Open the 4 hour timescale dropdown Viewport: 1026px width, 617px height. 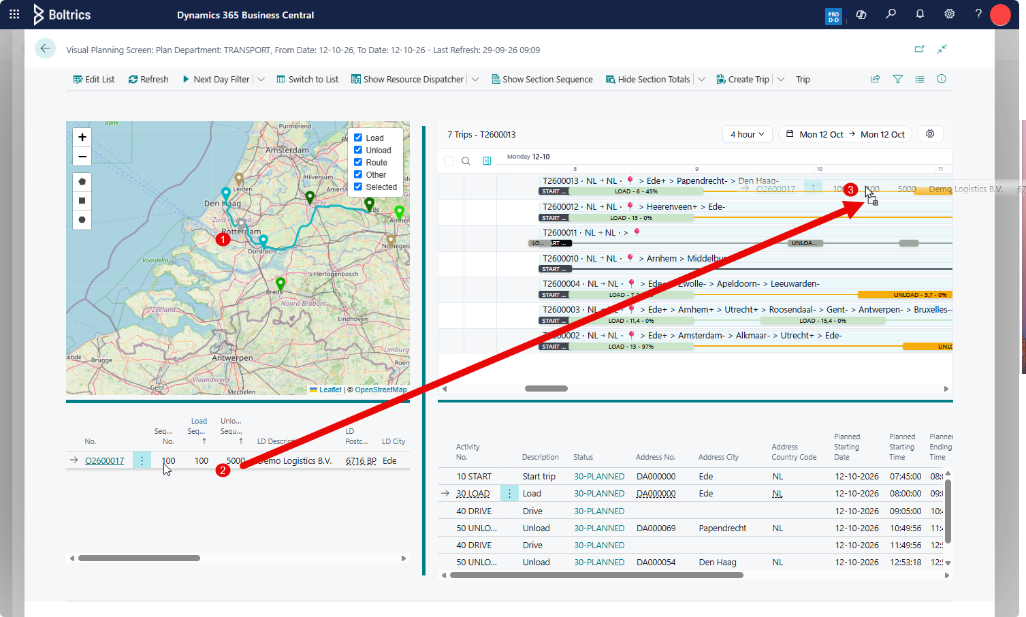pos(747,134)
